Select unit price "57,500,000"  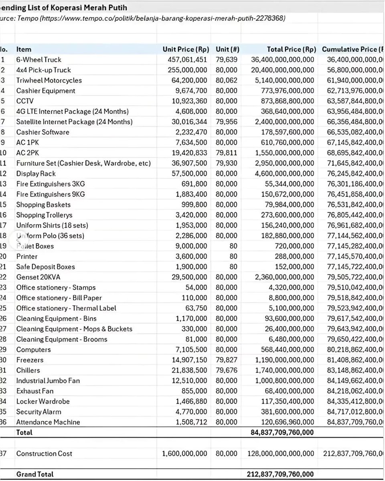click(x=190, y=174)
